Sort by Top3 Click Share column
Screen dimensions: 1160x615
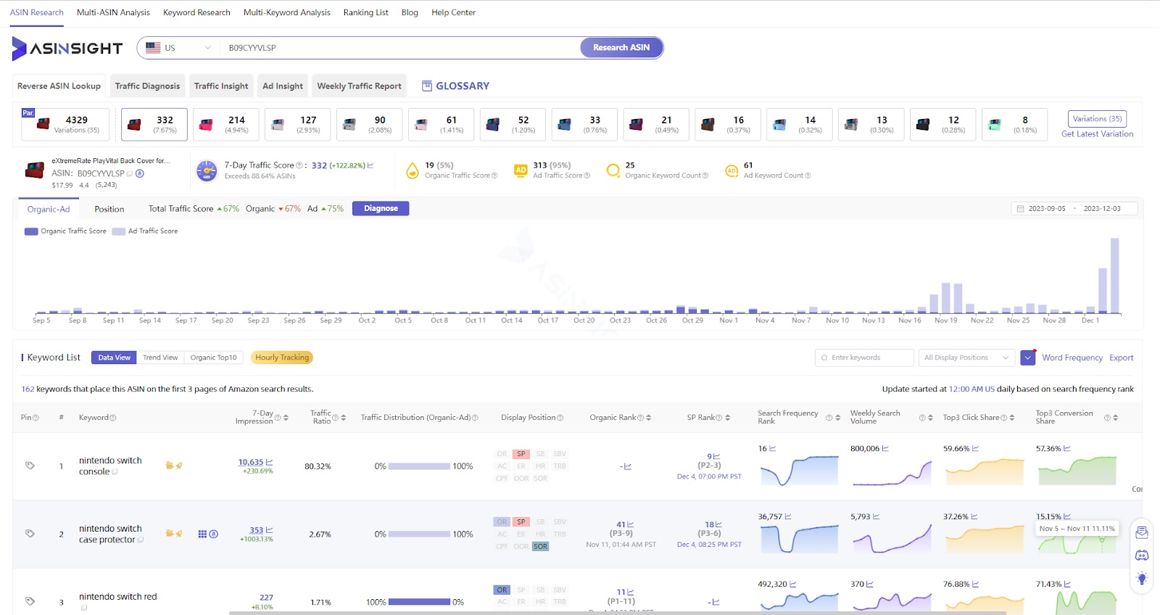1012,418
